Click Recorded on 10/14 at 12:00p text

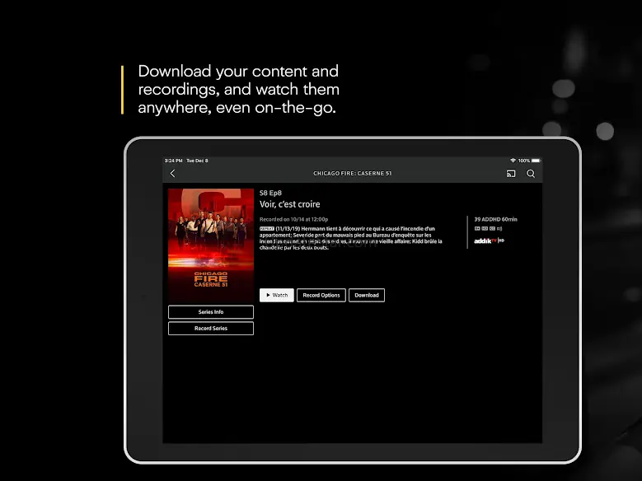pos(293,219)
